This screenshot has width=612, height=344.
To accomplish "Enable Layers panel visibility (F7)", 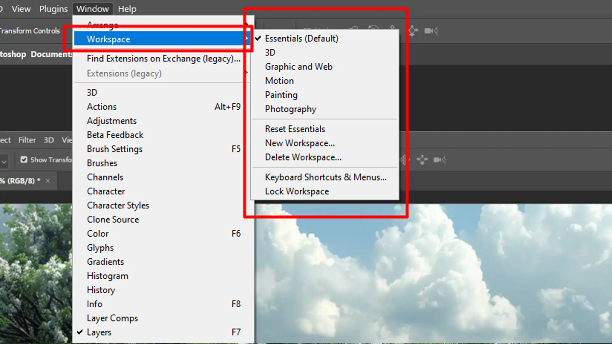I will pos(99,332).
